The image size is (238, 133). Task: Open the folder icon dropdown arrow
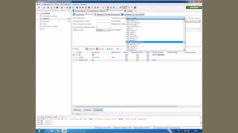click(105, 7)
